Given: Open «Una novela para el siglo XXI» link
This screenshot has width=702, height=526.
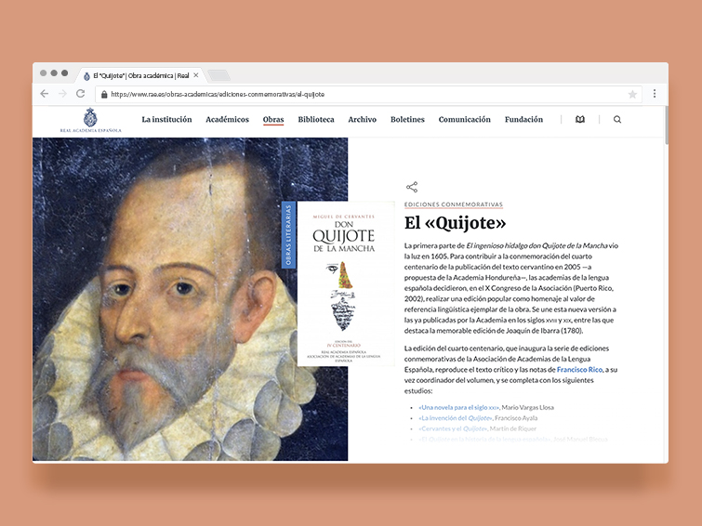Looking at the screenshot, I should point(458,407).
